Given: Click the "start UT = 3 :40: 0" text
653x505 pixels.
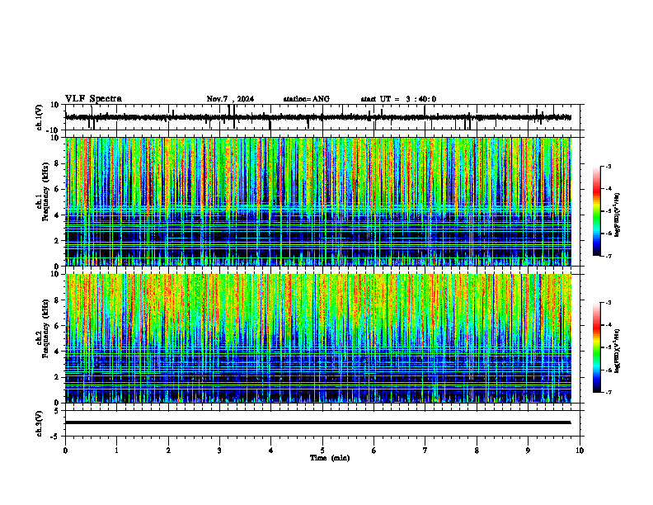Looking at the screenshot, I should click(398, 99).
